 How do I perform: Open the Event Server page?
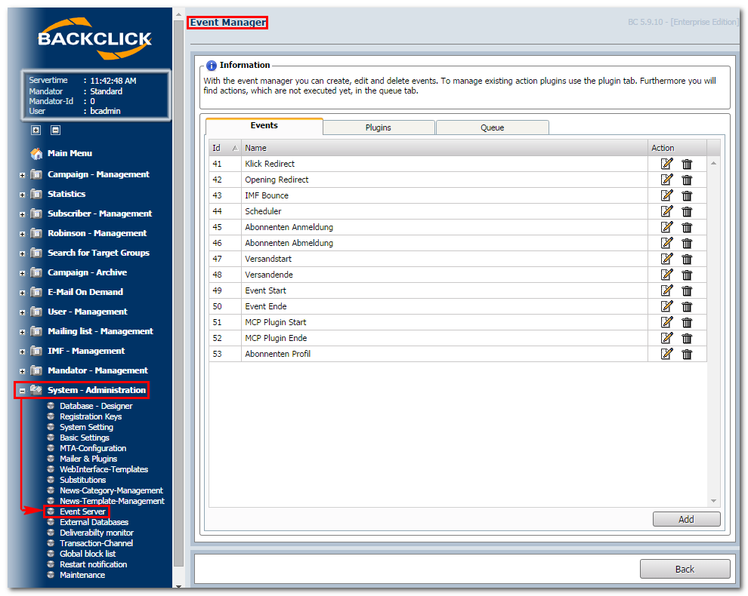coord(82,512)
